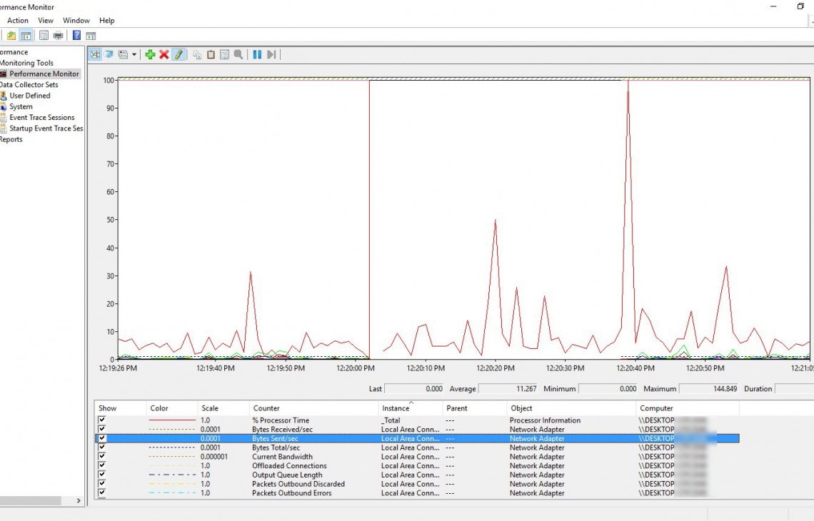Open counter Properties from the graph toolbar
This screenshot has height=521, width=814.
[x=224, y=54]
